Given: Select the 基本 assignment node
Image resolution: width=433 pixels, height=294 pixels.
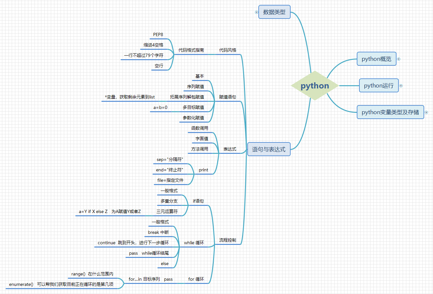Looking at the screenshot, I should click(200, 76).
